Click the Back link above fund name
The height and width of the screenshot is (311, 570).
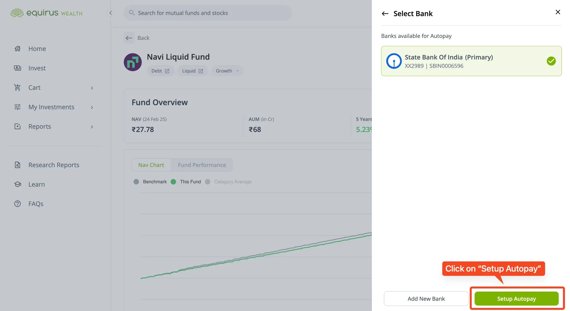point(143,38)
